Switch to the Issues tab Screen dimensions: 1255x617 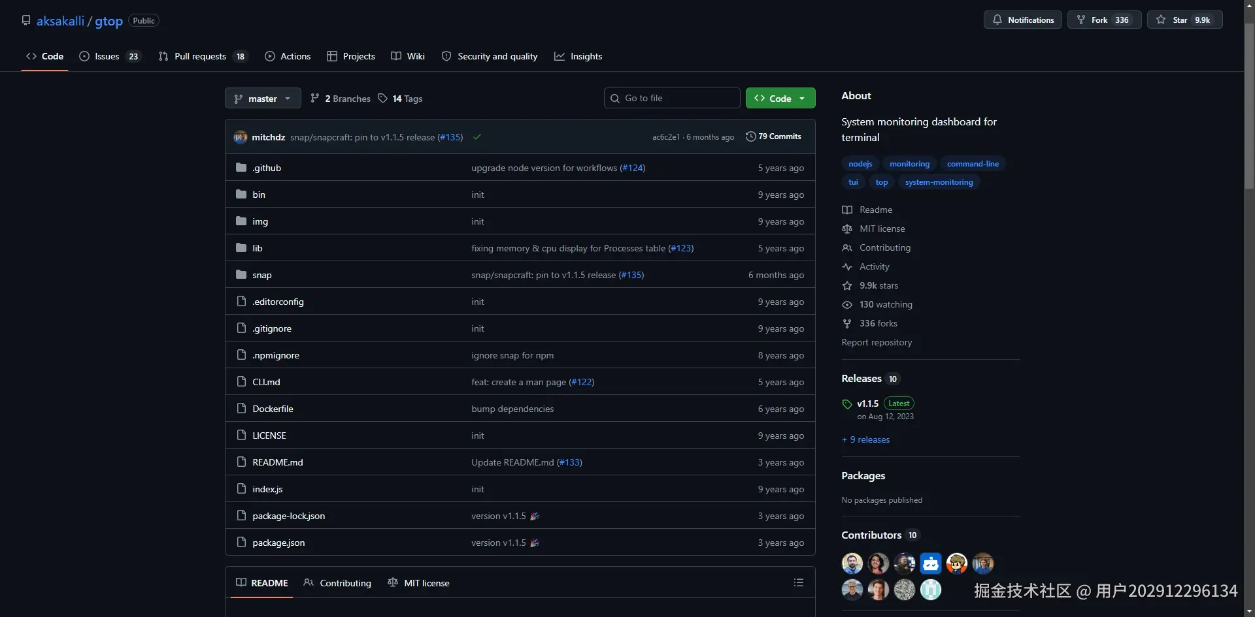tap(110, 56)
